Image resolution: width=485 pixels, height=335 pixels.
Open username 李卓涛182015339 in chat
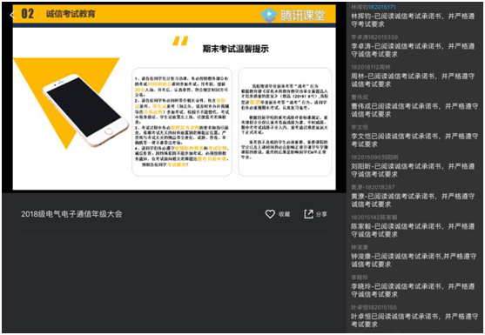[374, 37]
